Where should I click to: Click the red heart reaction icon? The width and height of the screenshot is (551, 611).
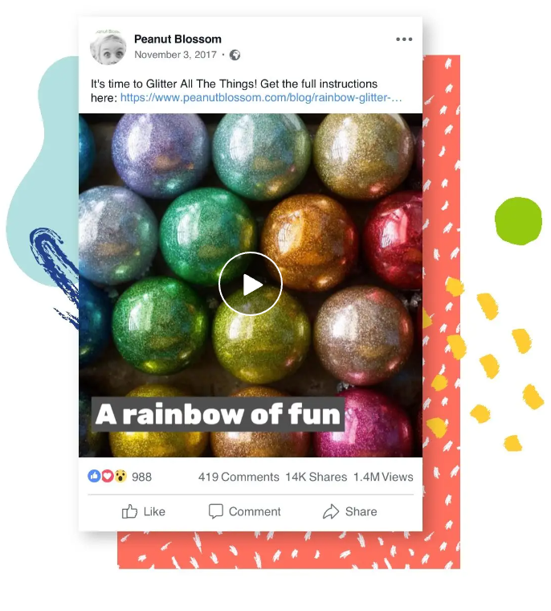click(108, 476)
